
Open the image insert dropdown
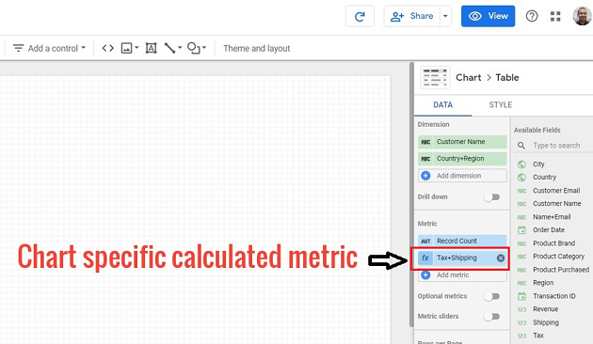point(130,48)
